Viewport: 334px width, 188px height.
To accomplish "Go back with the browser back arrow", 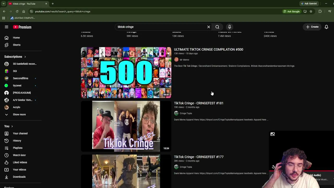I will point(4,11).
